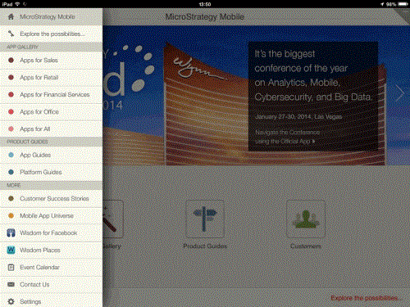Select Wisdom Places text
This screenshot has height=307, width=410.
(x=40, y=250)
